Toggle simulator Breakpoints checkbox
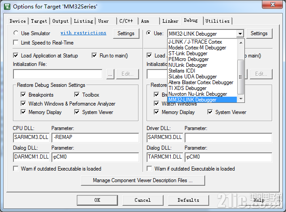286x212 pixels. click(23, 94)
